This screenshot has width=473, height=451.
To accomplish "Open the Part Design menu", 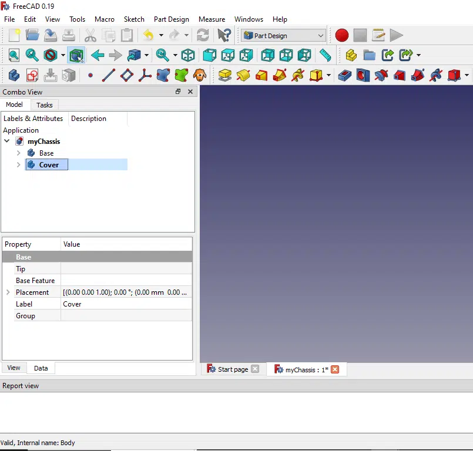I will pyautogui.click(x=172, y=19).
